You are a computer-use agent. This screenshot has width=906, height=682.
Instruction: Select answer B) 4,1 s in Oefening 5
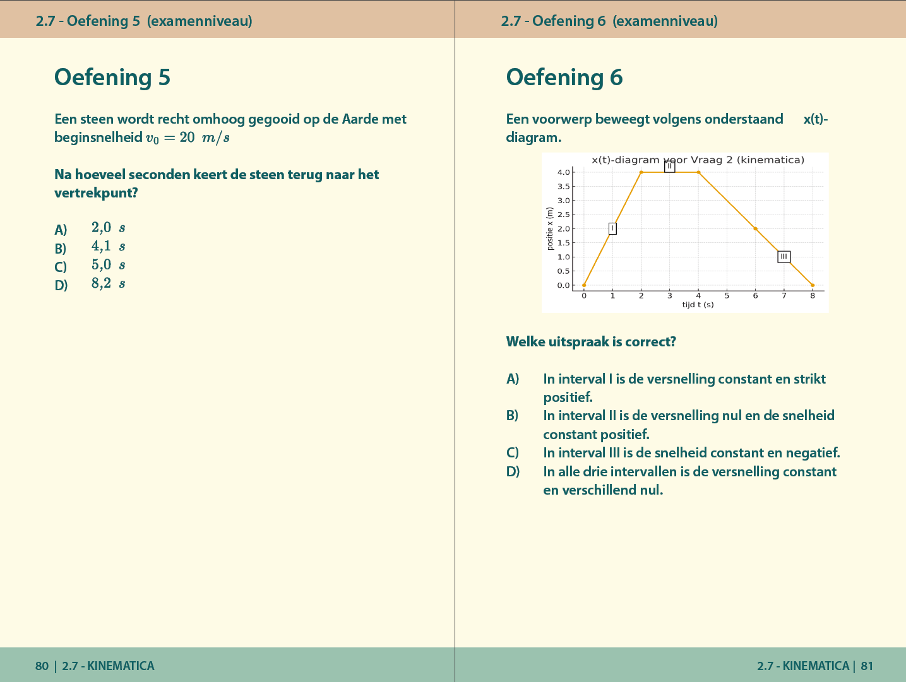point(90,247)
